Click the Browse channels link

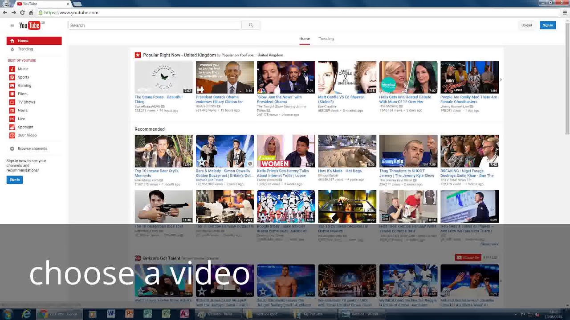(33, 149)
